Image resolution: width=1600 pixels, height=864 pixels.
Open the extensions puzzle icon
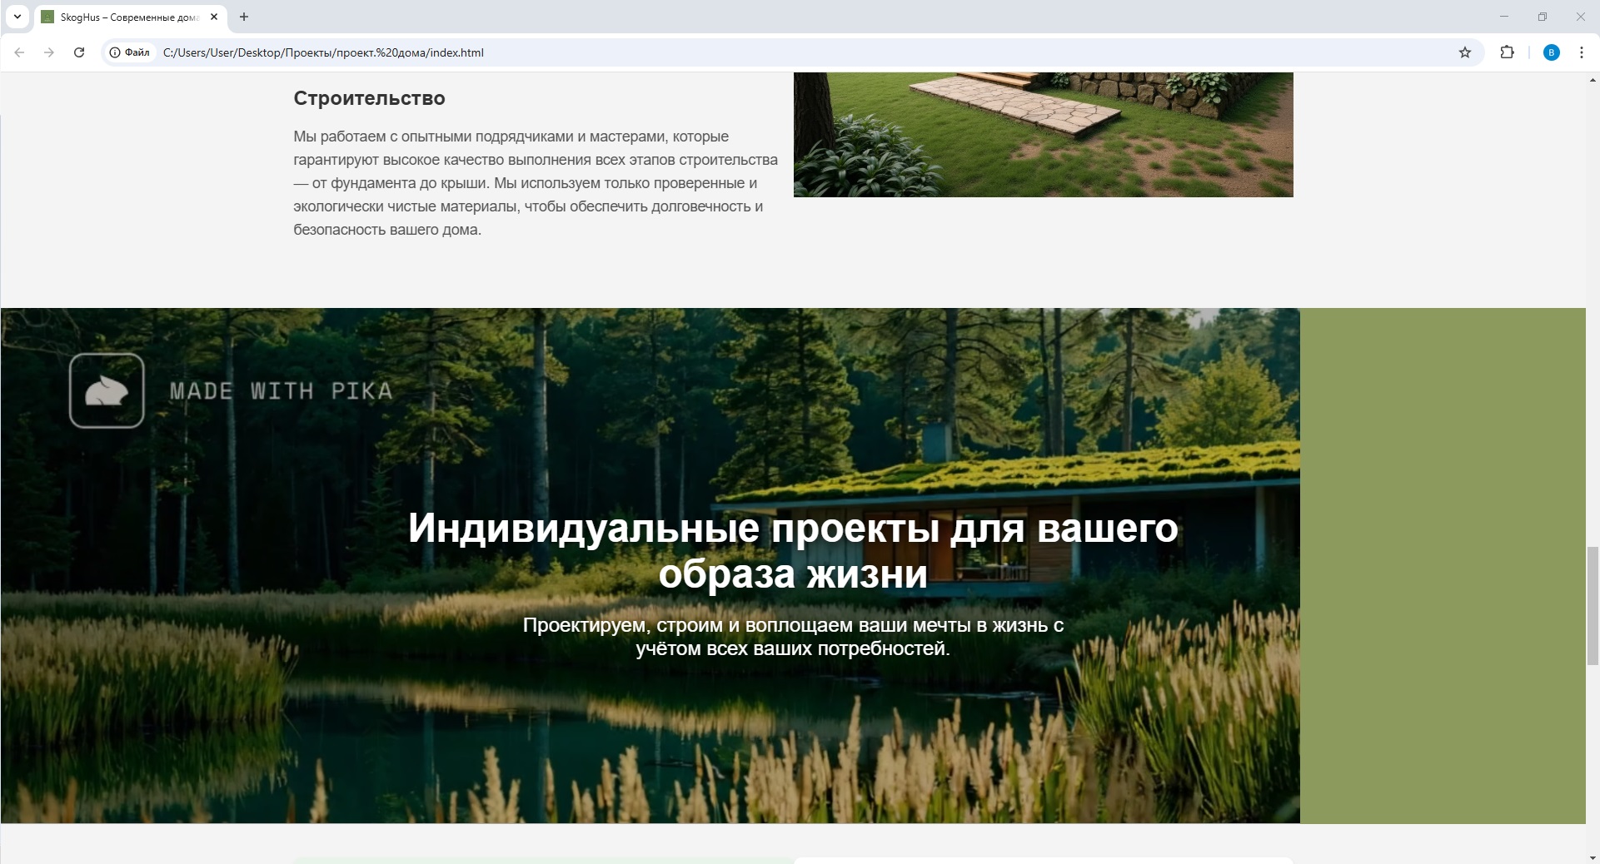click(1508, 52)
